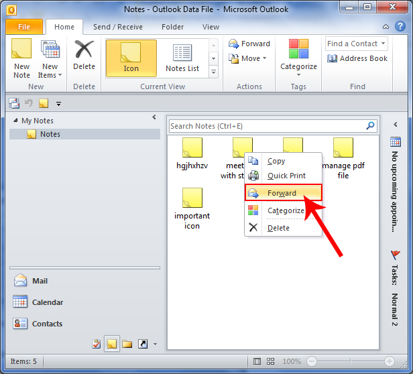Open the Find a Contact dropdown arrow
413x374 pixels.
(383, 43)
